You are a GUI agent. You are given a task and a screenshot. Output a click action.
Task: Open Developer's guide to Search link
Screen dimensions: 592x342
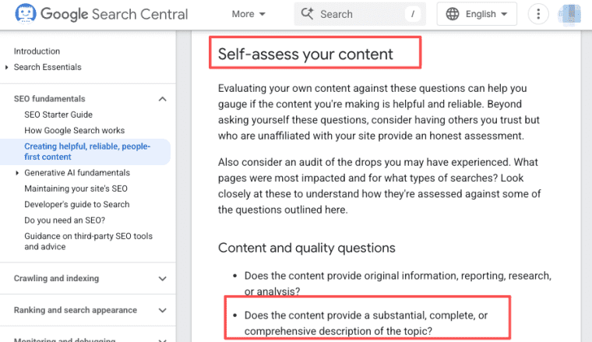click(x=77, y=204)
